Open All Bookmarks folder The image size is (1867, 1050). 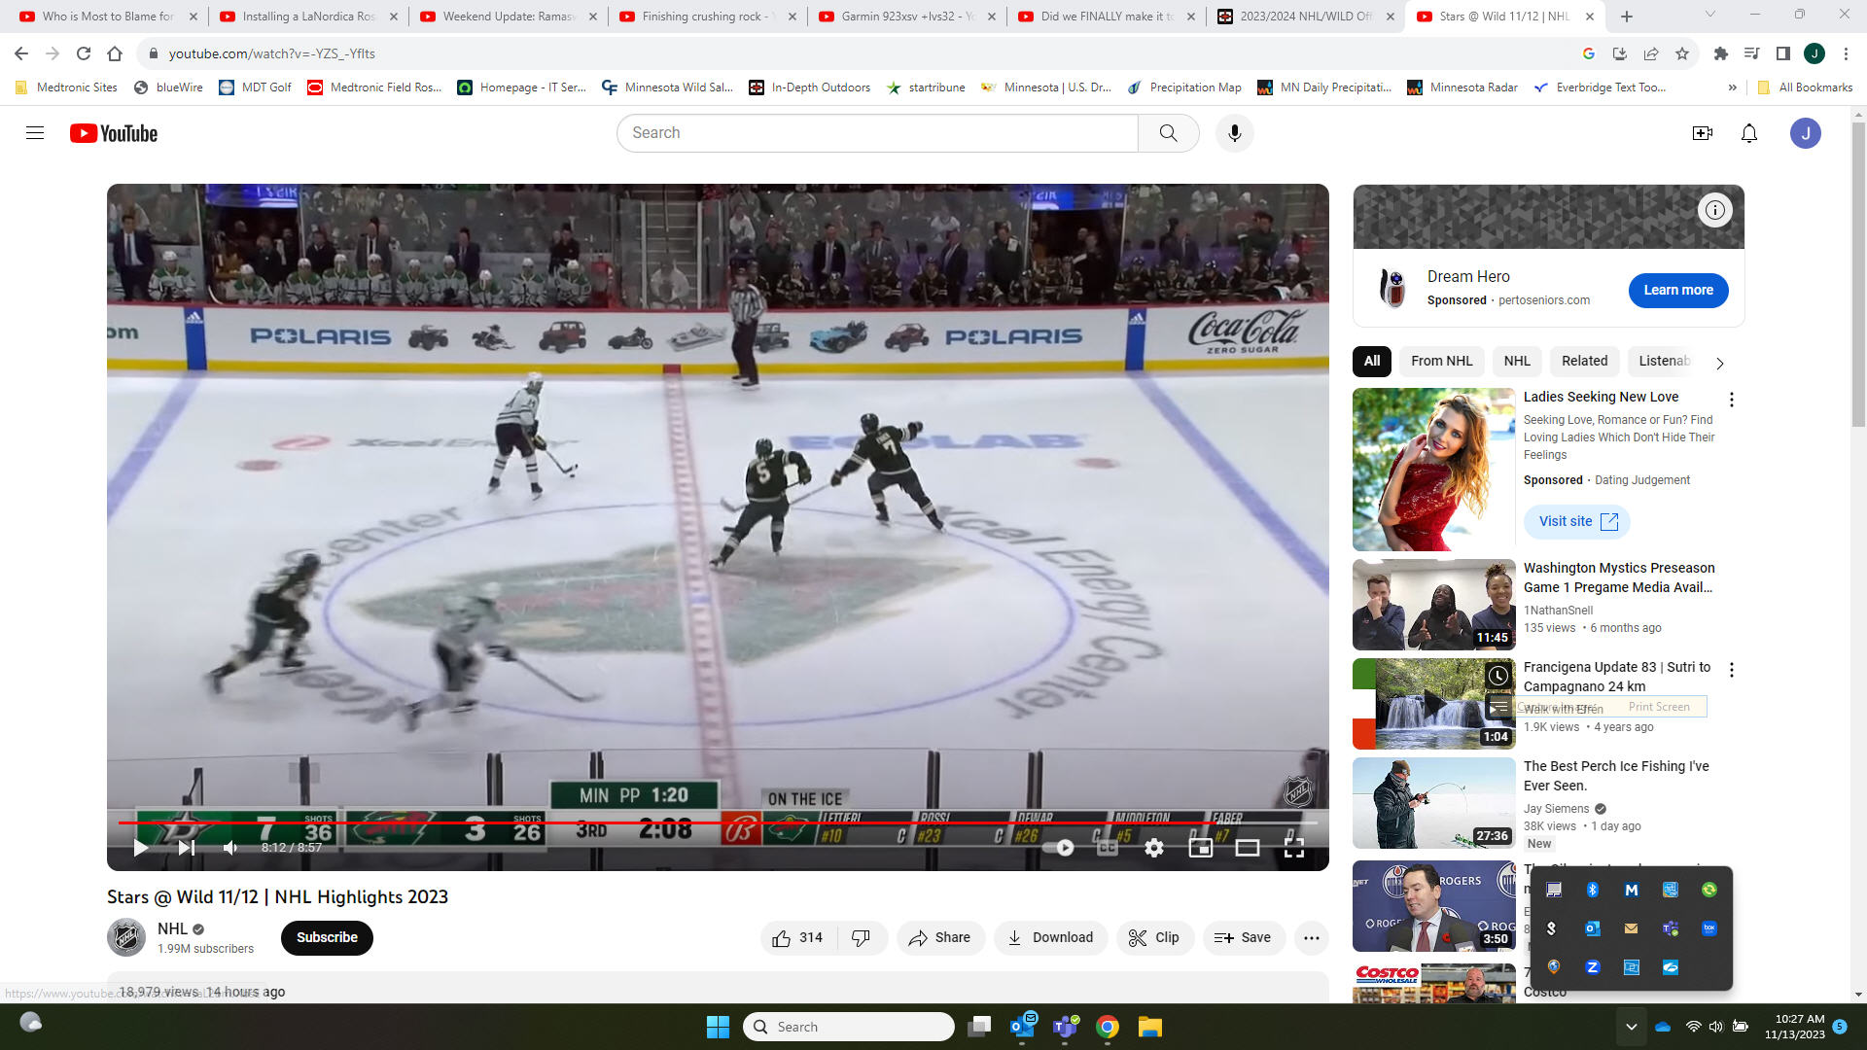coord(1805,87)
